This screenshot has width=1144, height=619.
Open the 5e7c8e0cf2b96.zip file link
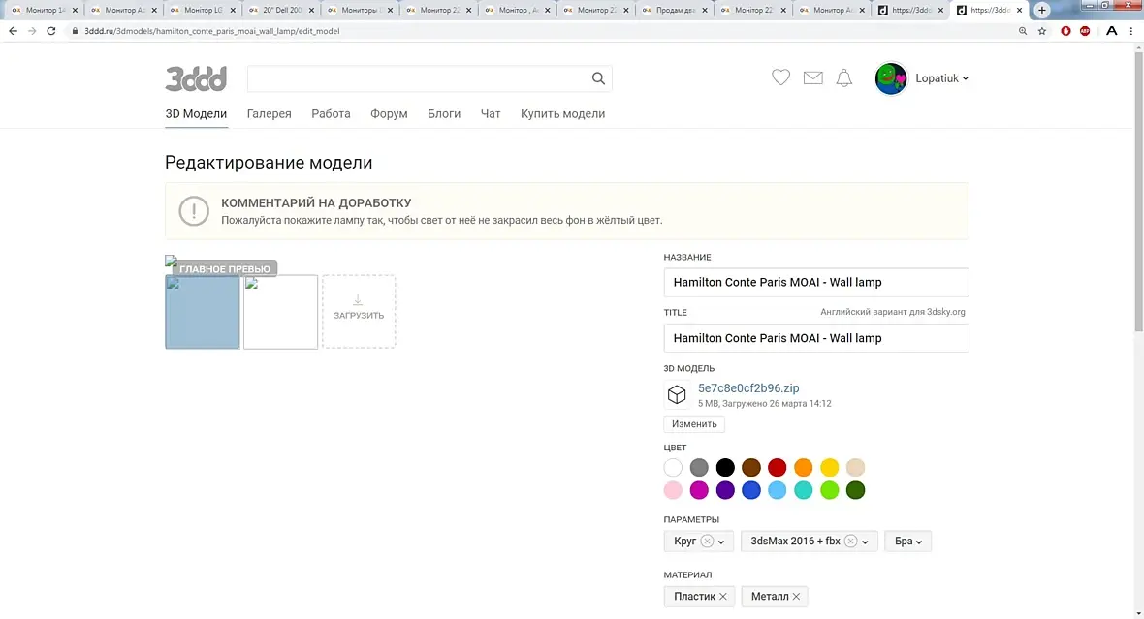748,387
